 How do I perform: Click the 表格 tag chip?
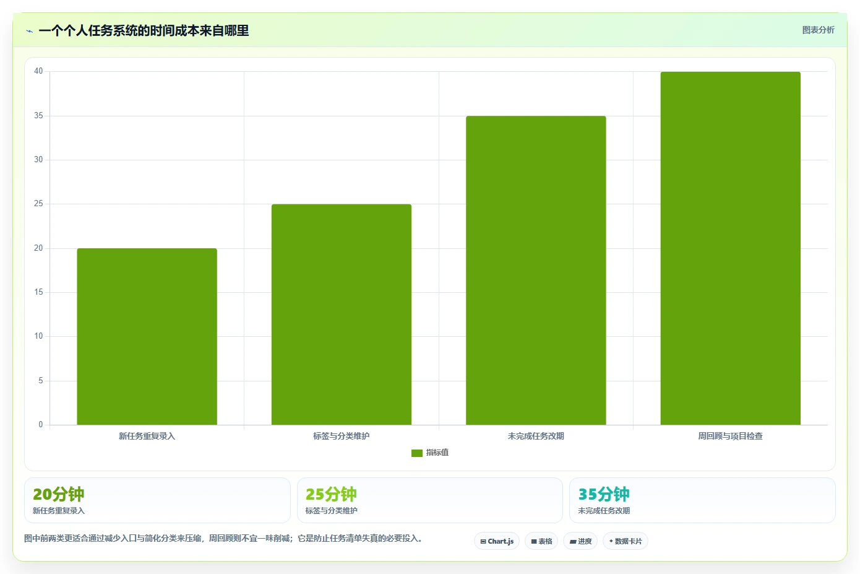click(x=541, y=541)
